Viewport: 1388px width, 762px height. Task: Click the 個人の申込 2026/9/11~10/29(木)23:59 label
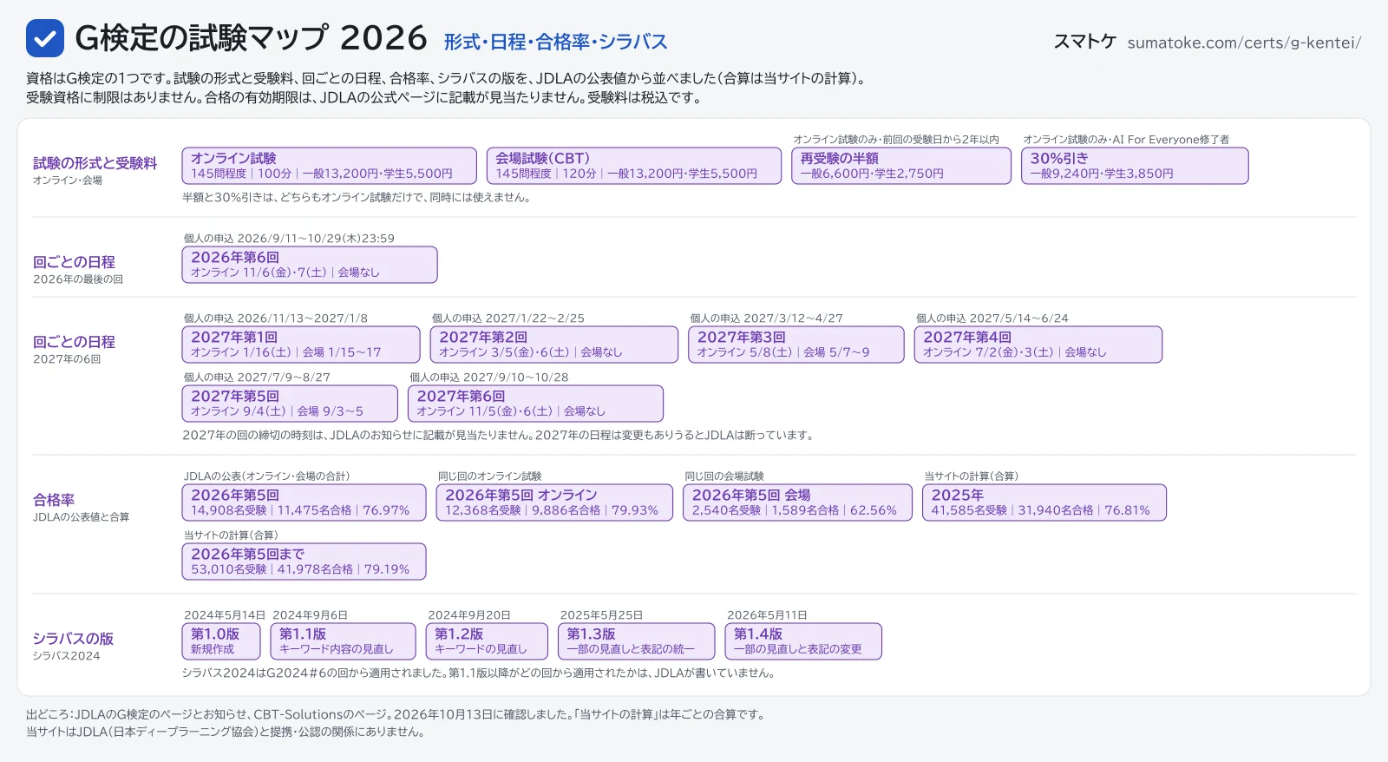click(290, 238)
